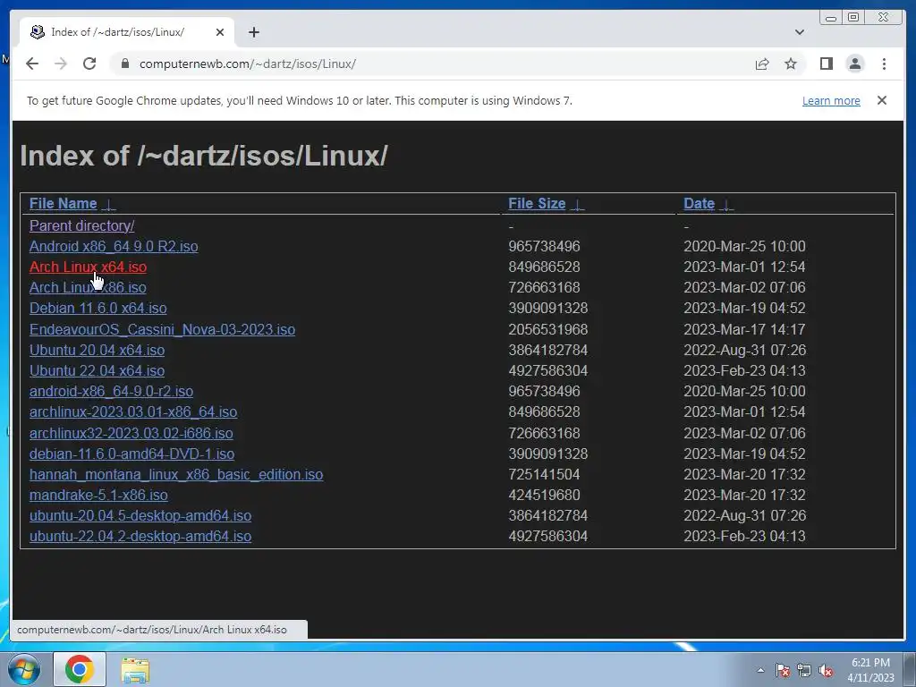This screenshot has width=916, height=687.
Task: Download mandrake-5.1-x86.iso
Action: point(98,495)
